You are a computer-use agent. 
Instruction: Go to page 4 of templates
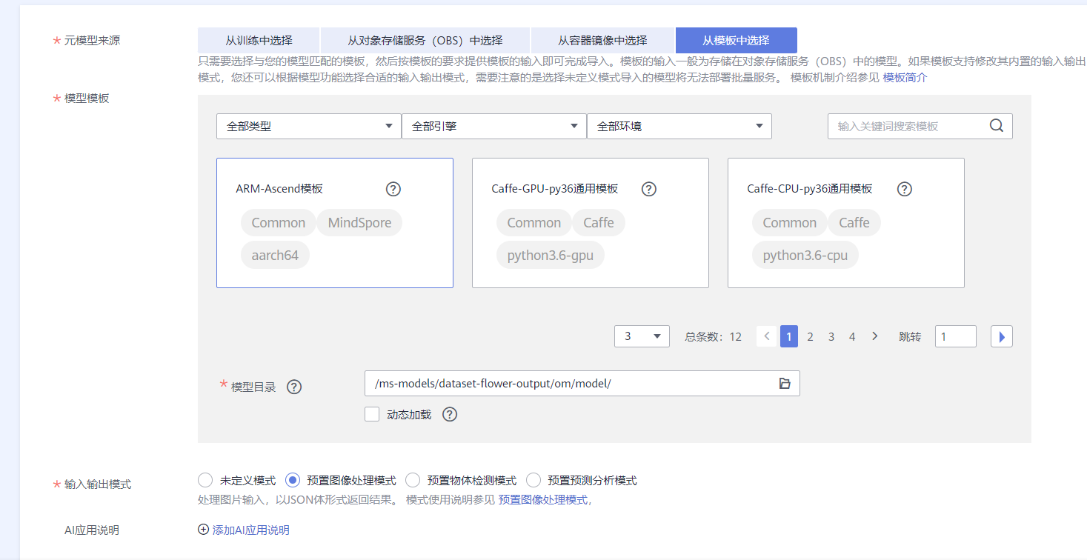[852, 336]
